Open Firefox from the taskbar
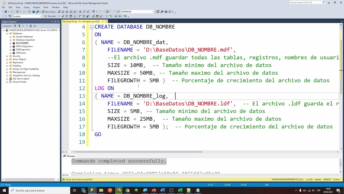Image resolution: width=344 pixels, height=194 pixels. tap(119, 190)
